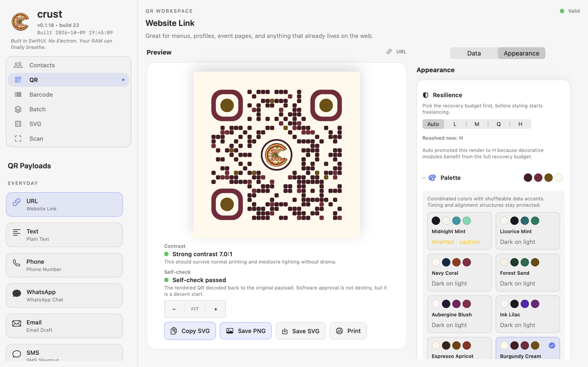The width and height of the screenshot is (588, 367).
Task: Open the Batch section
Action: (69, 109)
